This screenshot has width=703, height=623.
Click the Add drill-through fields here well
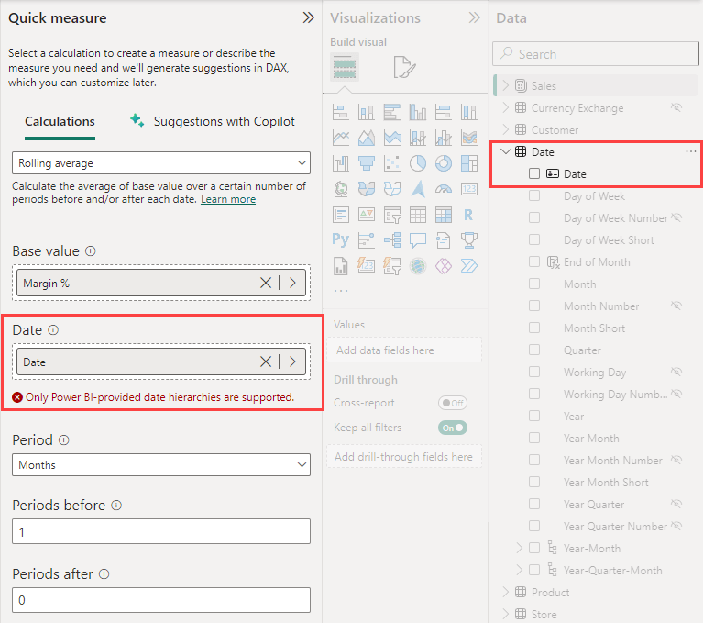(404, 457)
